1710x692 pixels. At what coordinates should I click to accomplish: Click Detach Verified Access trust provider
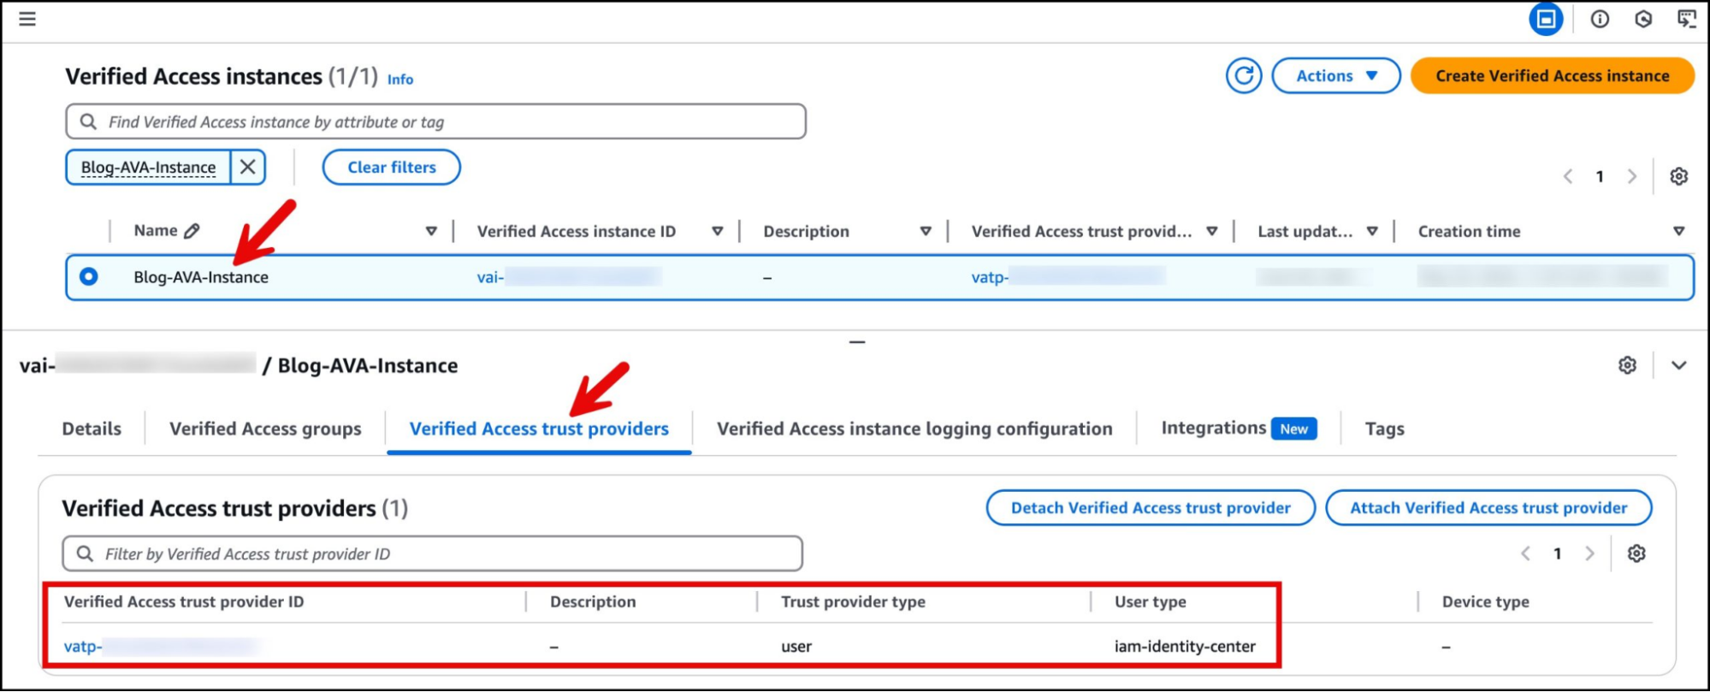(x=1150, y=508)
